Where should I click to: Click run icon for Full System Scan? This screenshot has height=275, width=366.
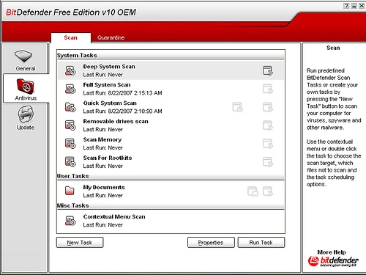pos(268,89)
